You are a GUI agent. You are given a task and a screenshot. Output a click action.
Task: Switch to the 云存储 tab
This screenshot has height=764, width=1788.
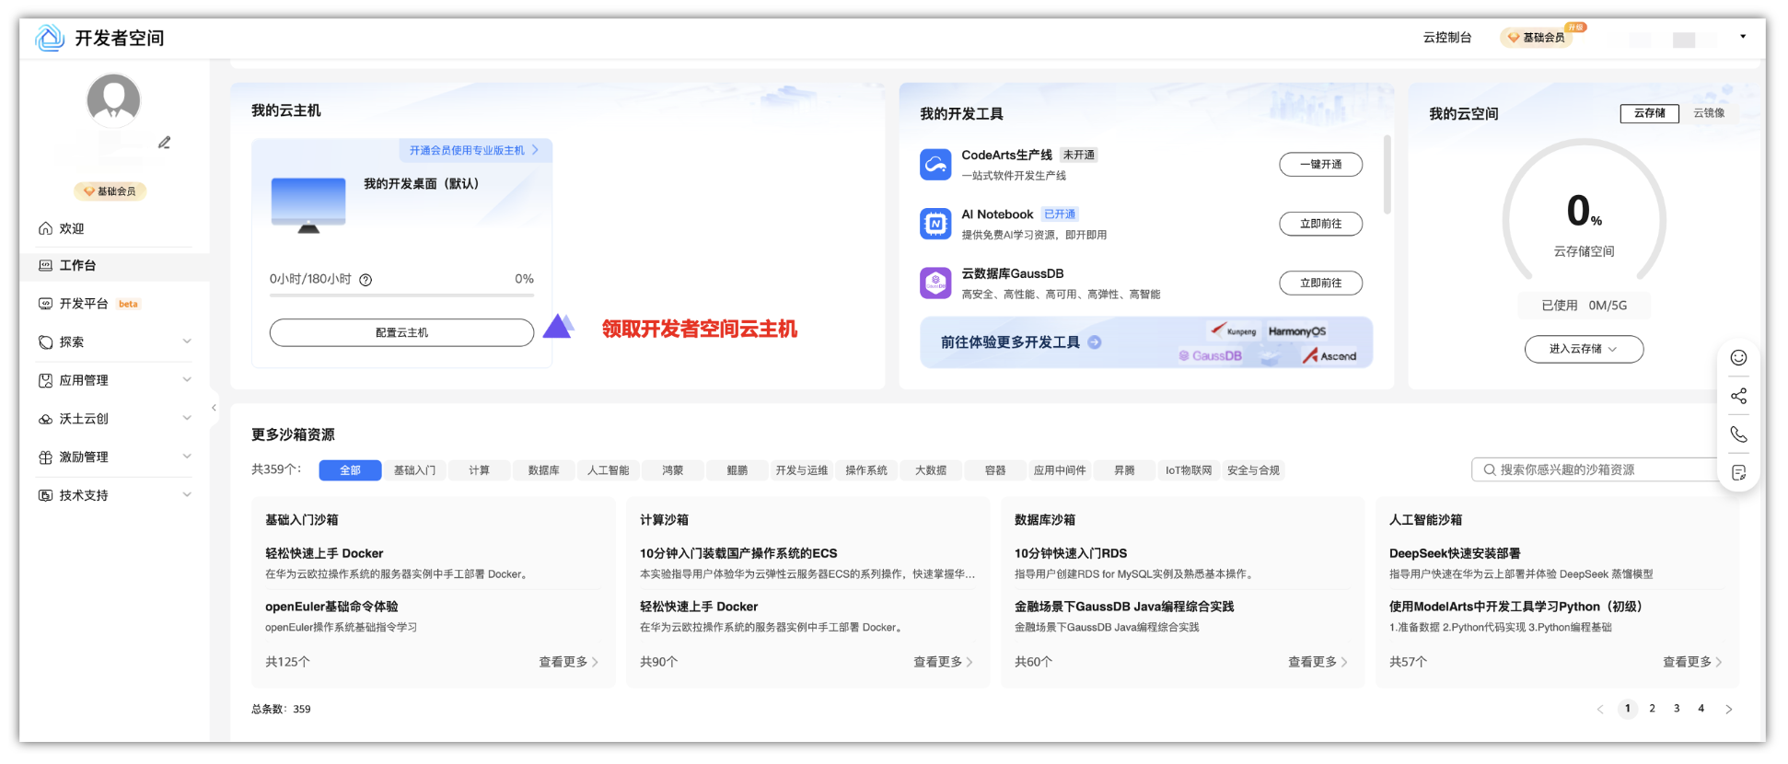(x=1649, y=113)
